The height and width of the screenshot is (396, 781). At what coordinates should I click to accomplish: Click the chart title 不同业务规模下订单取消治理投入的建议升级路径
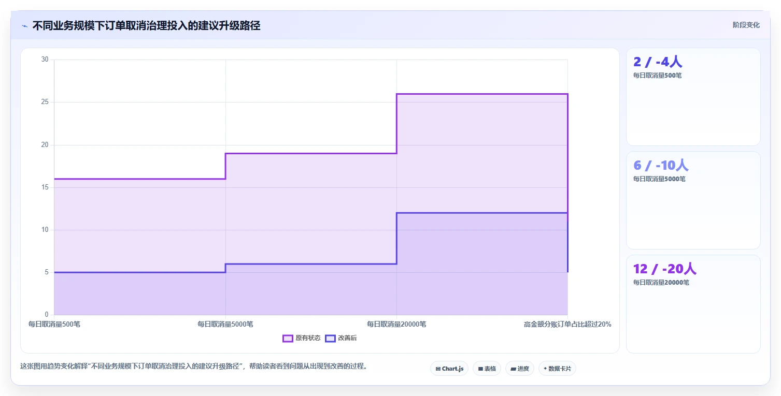(x=146, y=26)
